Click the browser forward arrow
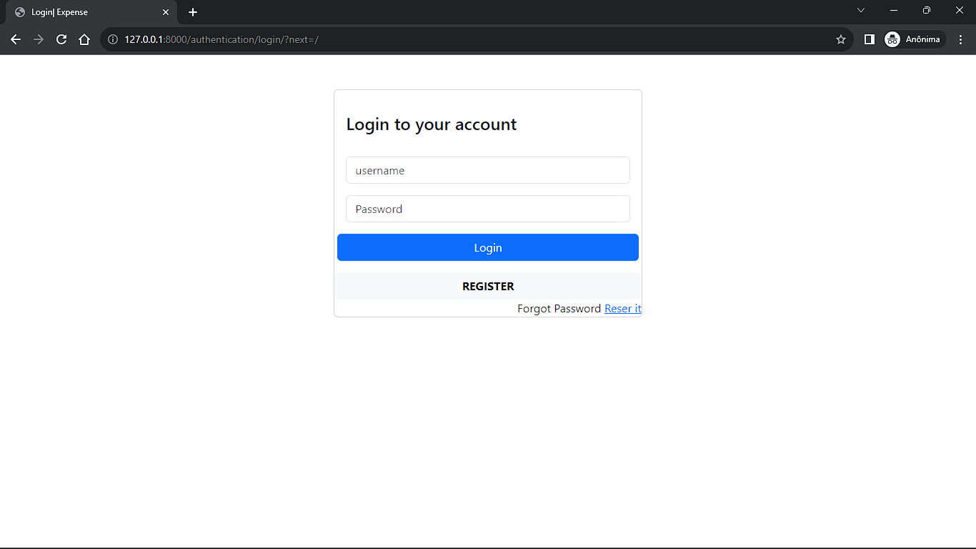The height and width of the screenshot is (549, 976). click(39, 39)
